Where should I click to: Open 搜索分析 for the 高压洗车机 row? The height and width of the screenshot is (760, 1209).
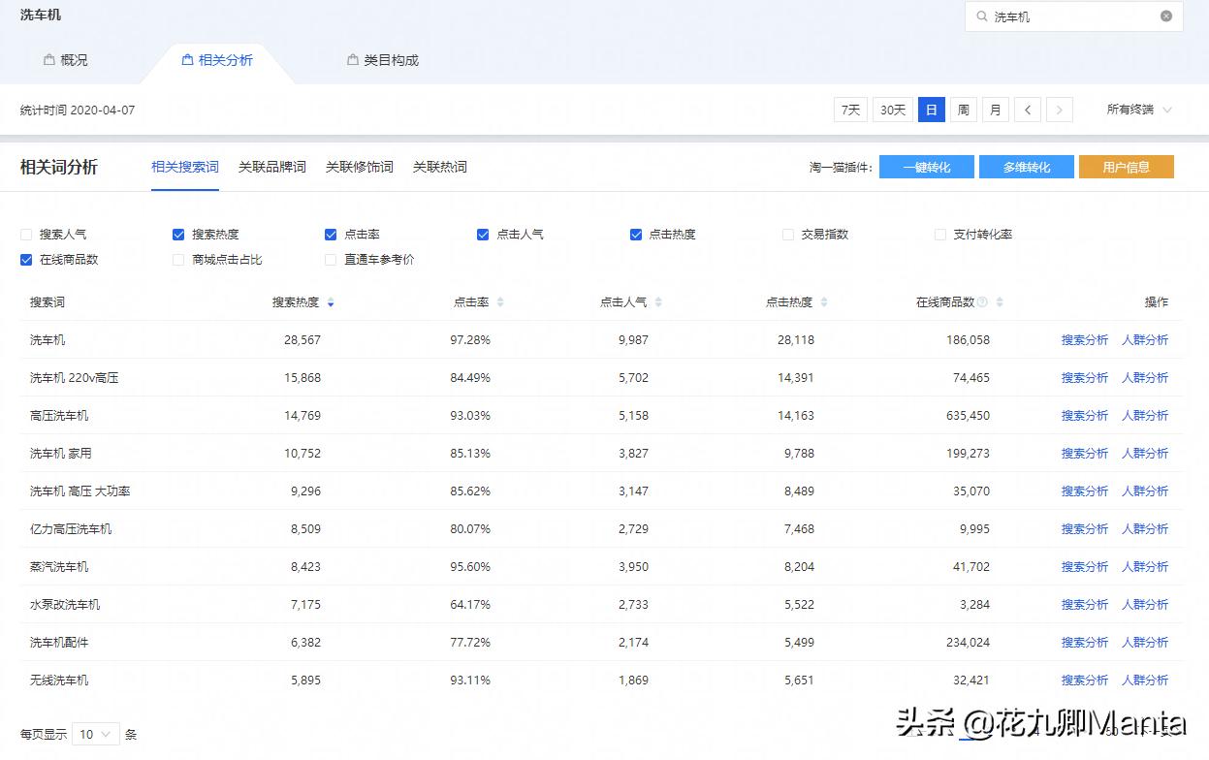click(1085, 415)
